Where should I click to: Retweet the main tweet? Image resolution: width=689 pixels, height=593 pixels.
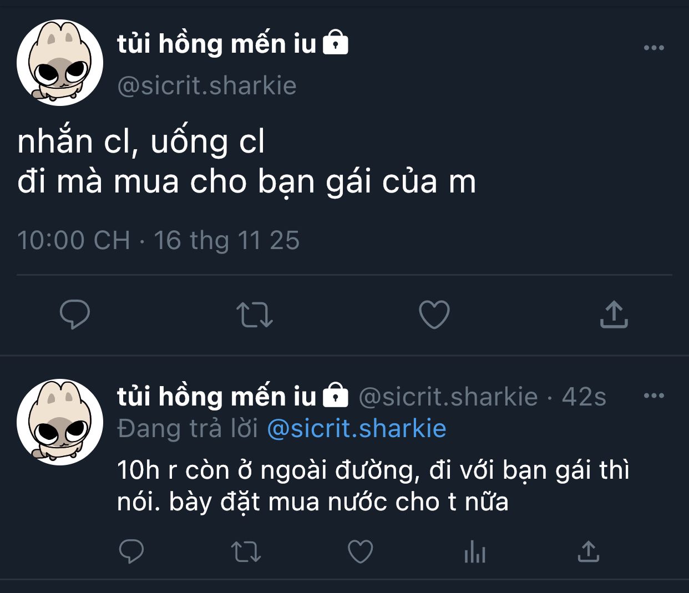click(x=255, y=315)
